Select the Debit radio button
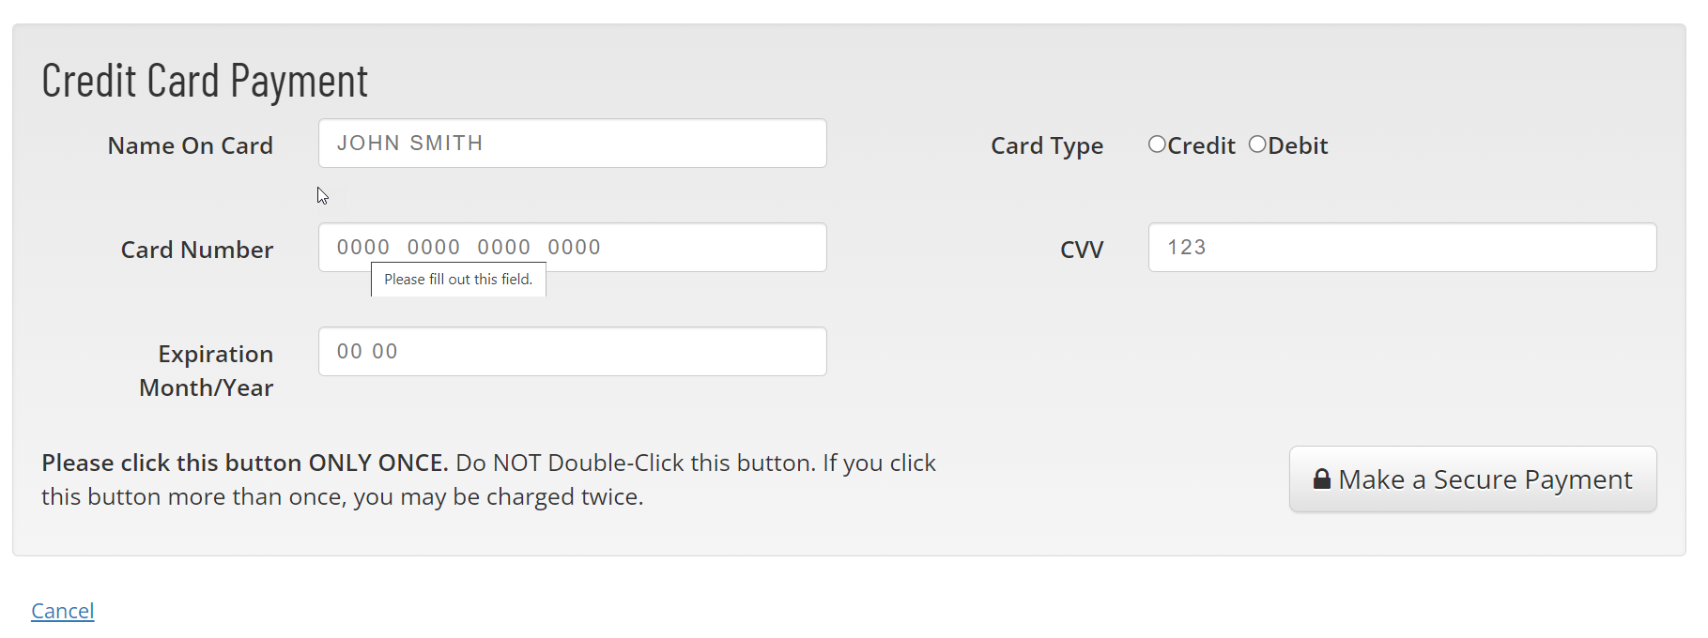Screen dimensions: 1708x638 pyautogui.click(x=1257, y=144)
